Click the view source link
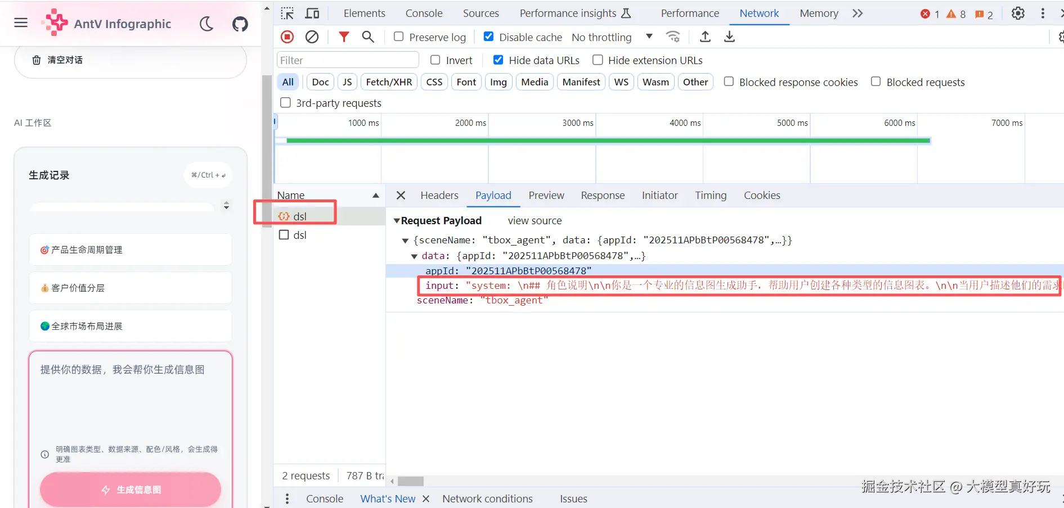The height and width of the screenshot is (508, 1064). 535,221
